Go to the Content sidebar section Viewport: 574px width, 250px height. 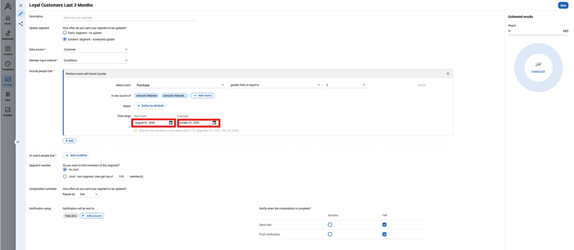coord(8,51)
